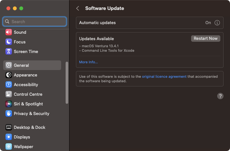Show Automatic updates info details
The image size is (230, 151).
[x=217, y=23]
